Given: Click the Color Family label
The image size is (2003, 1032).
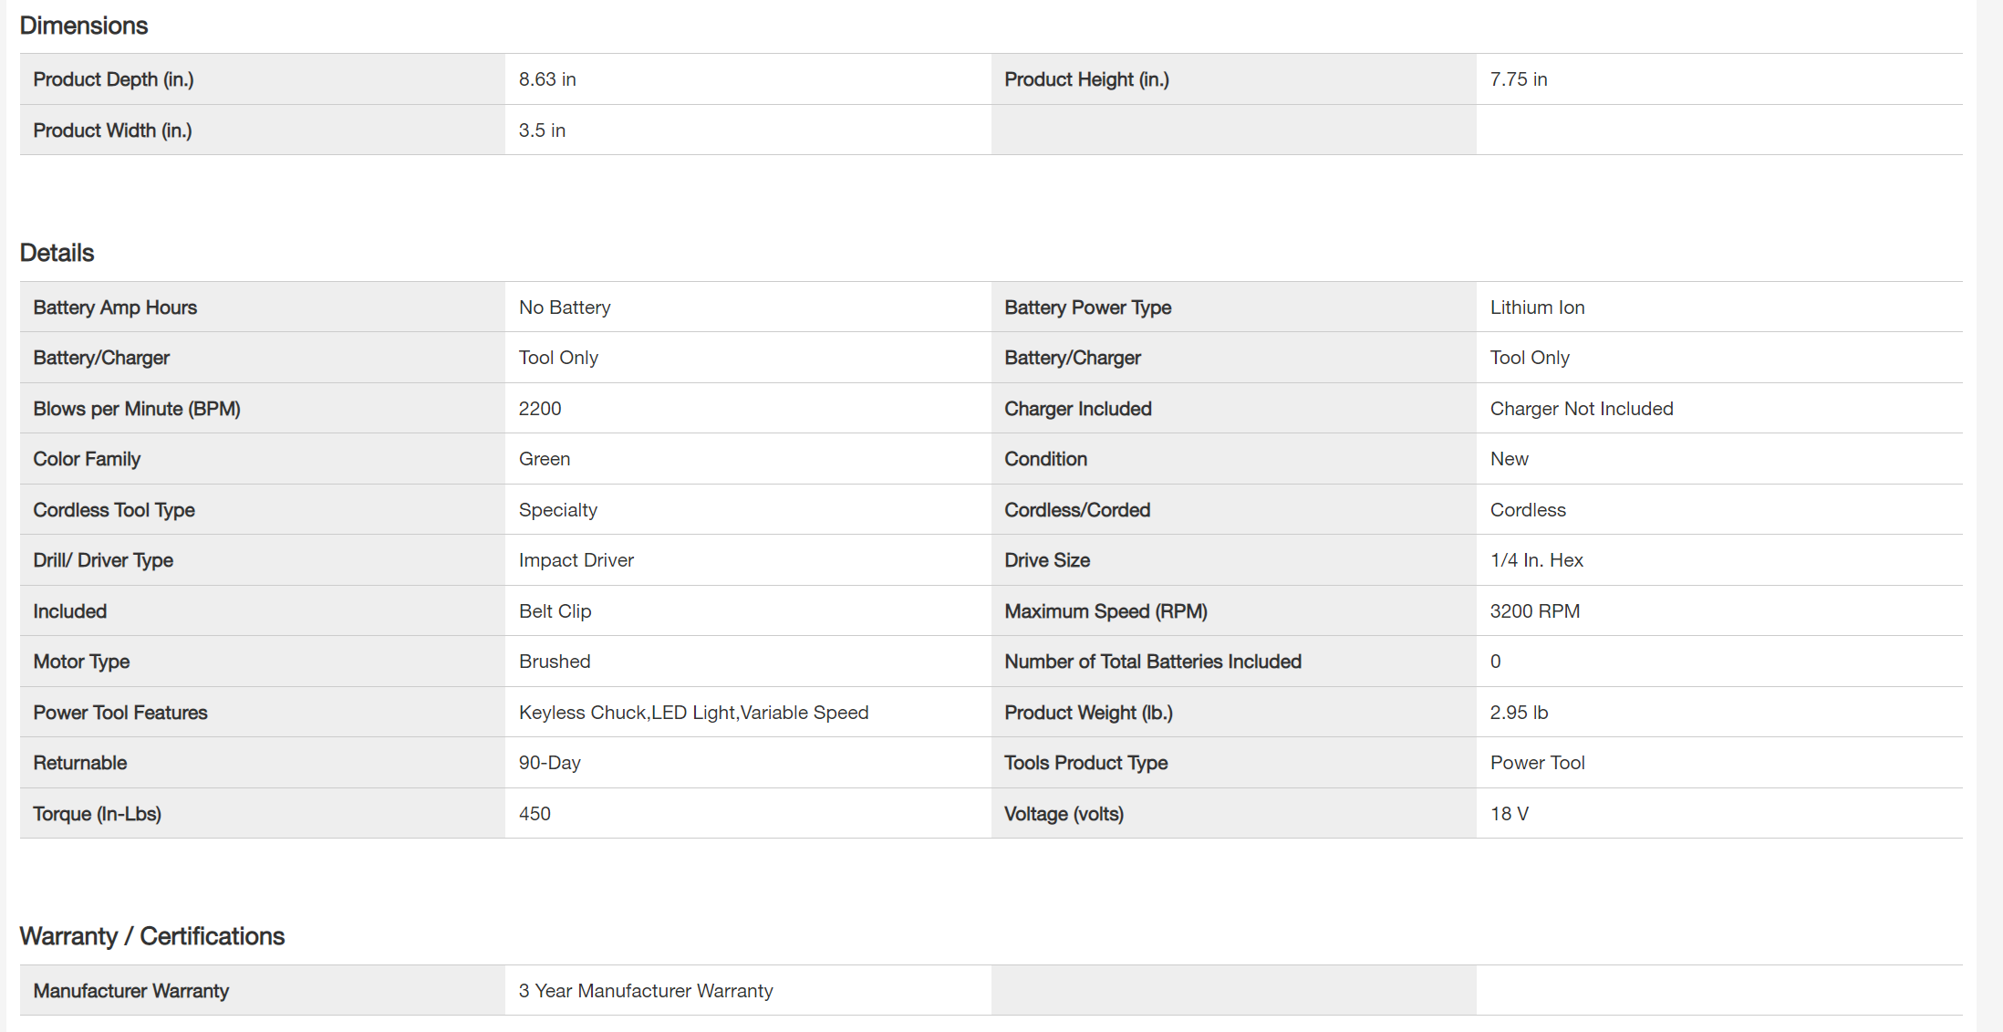Looking at the screenshot, I should (87, 459).
